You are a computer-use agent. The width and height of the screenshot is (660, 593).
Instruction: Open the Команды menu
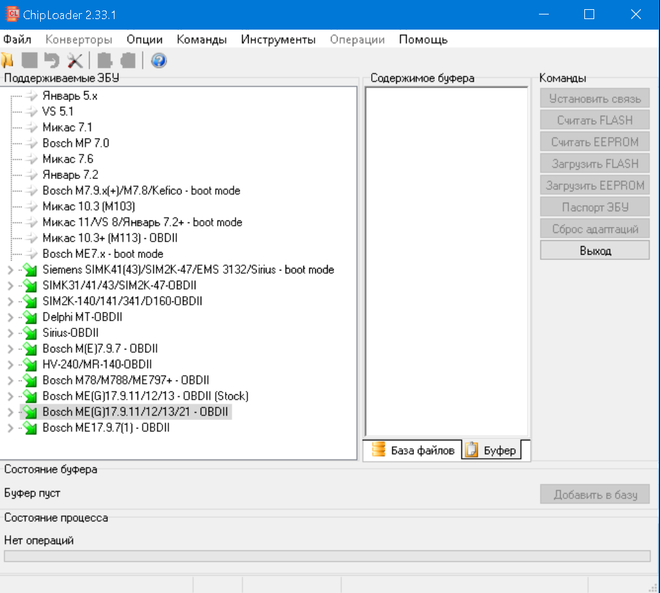coord(201,39)
